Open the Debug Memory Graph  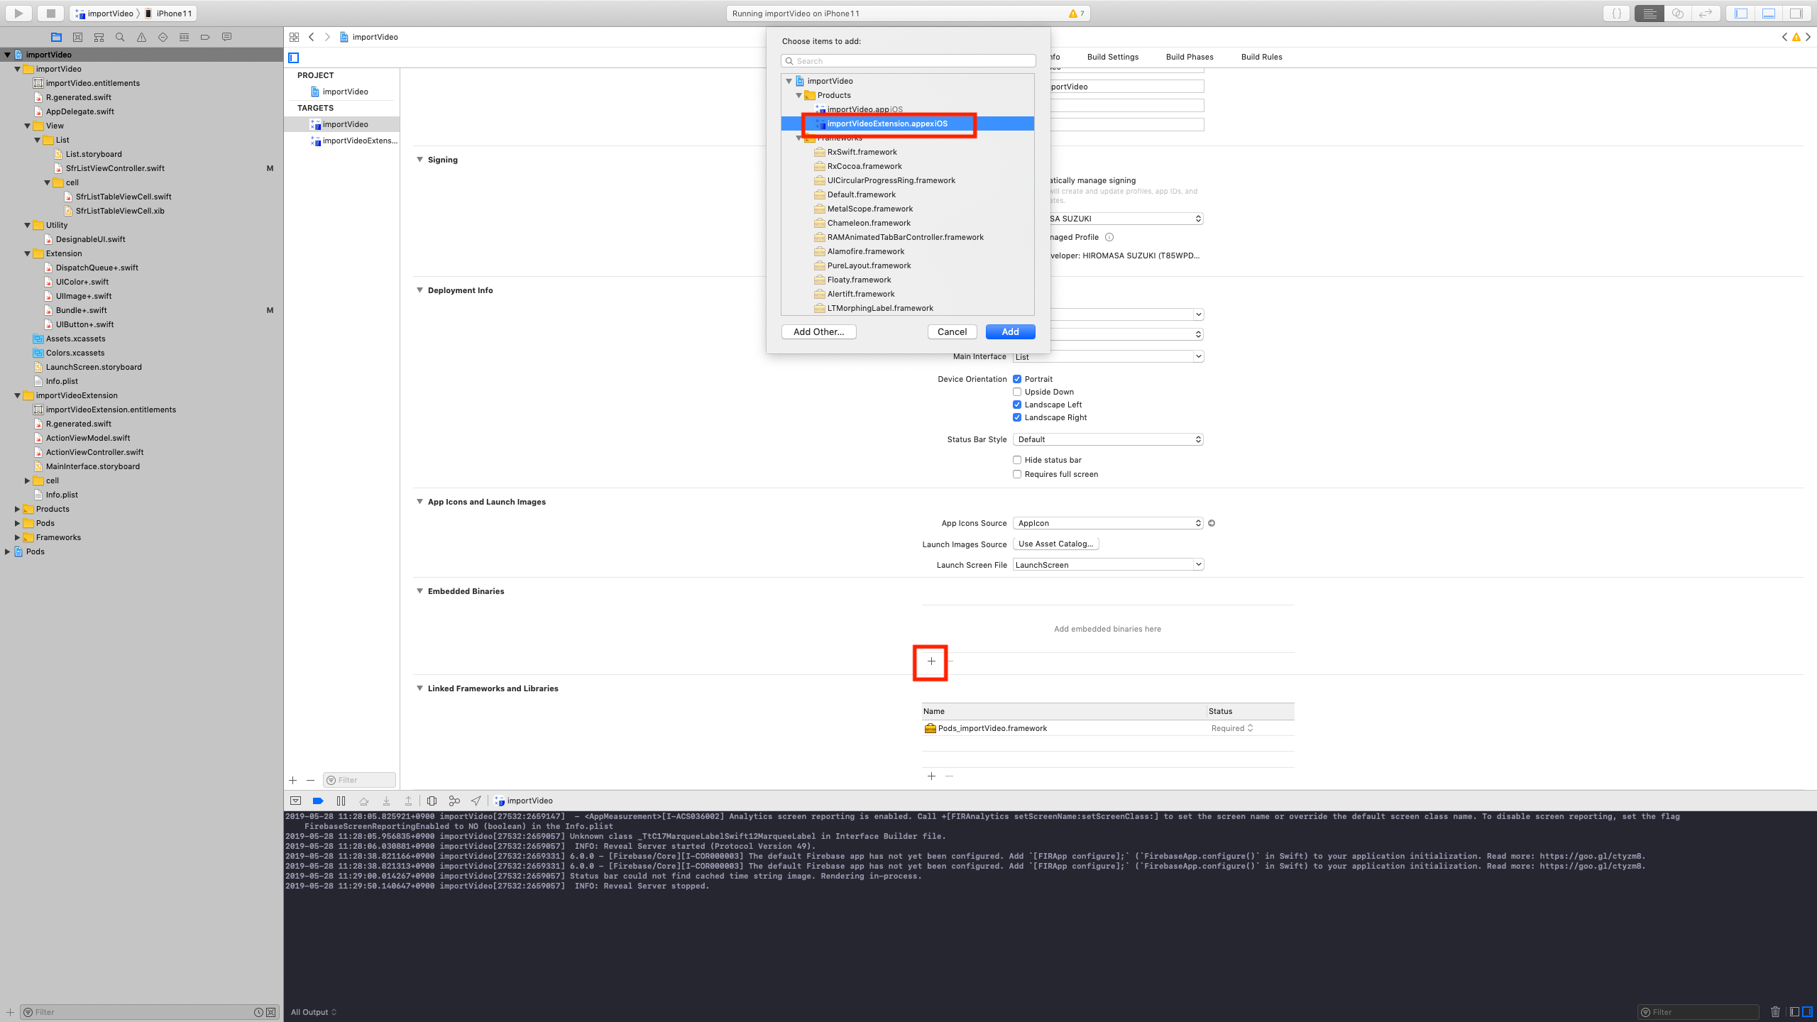point(455,801)
